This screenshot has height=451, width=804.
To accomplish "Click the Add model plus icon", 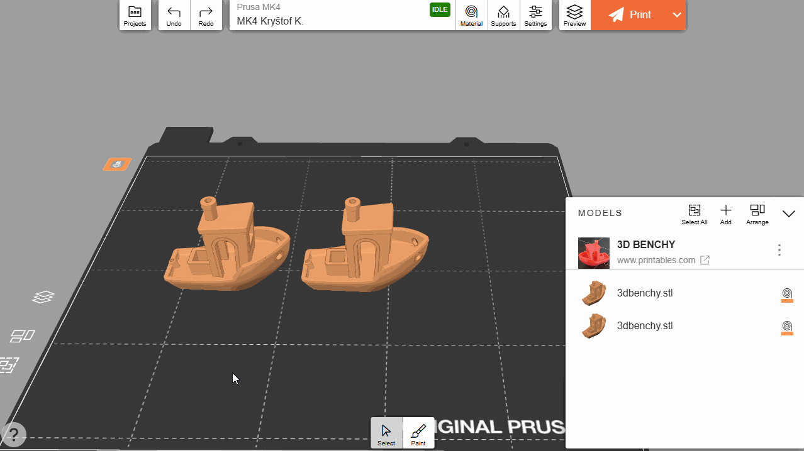I will pos(725,214).
